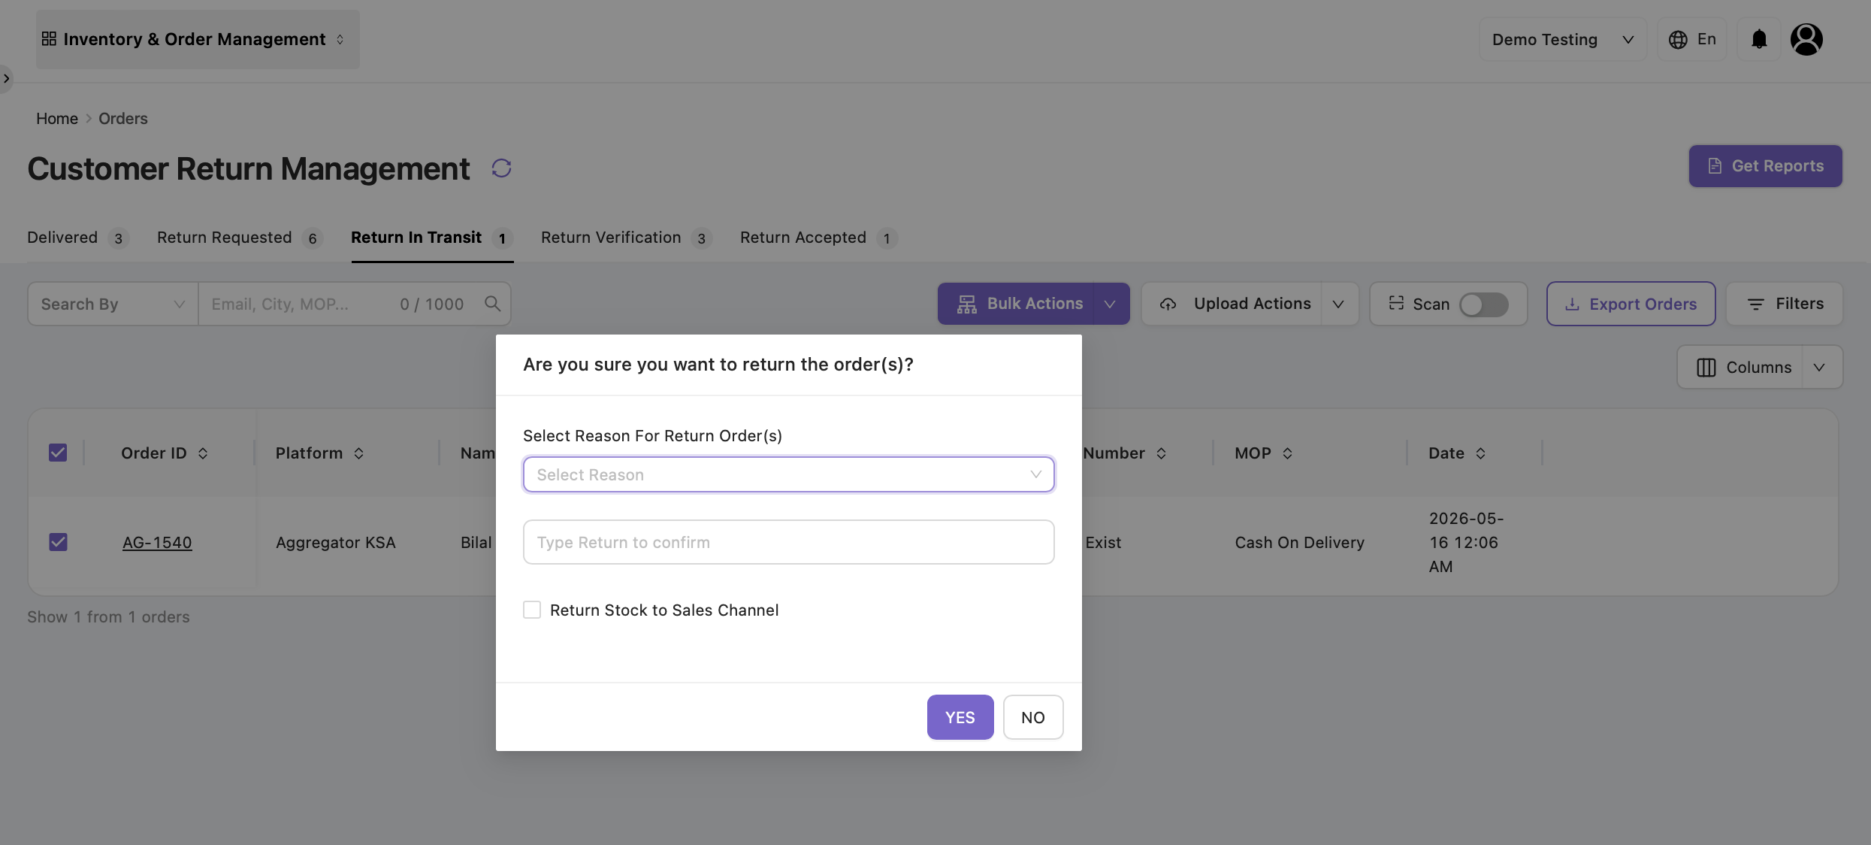1871x845 pixels.
Task: Confirm with the YES button
Action: (x=960, y=717)
